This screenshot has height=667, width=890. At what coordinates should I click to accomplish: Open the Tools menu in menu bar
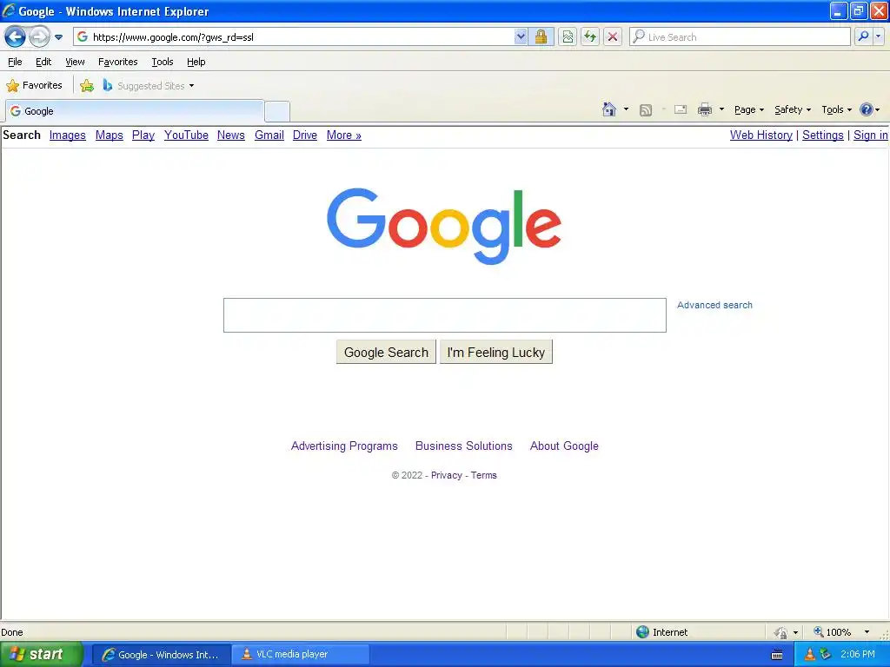[x=163, y=62]
